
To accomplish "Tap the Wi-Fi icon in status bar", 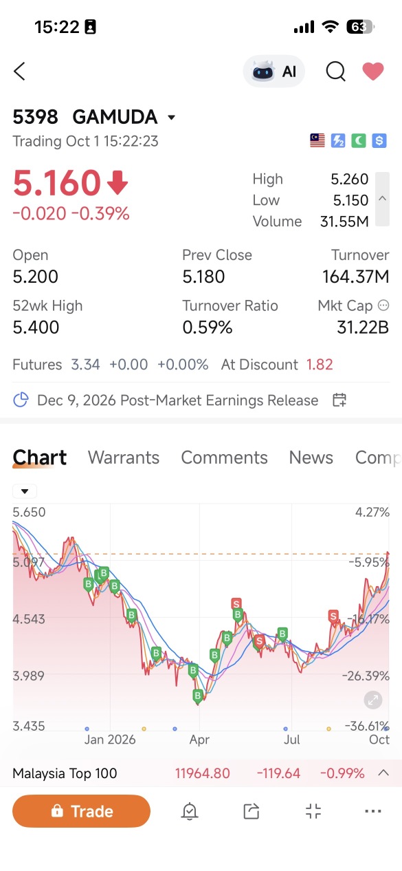I will [331, 27].
